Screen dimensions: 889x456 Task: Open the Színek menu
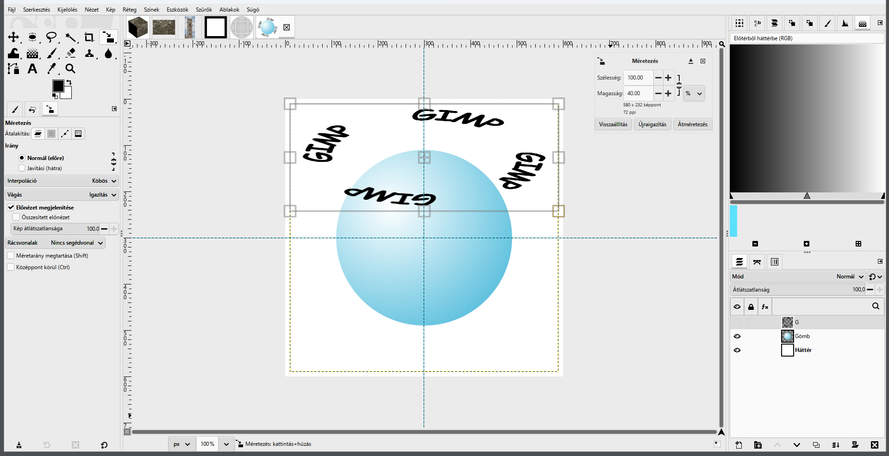pyautogui.click(x=151, y=10)
